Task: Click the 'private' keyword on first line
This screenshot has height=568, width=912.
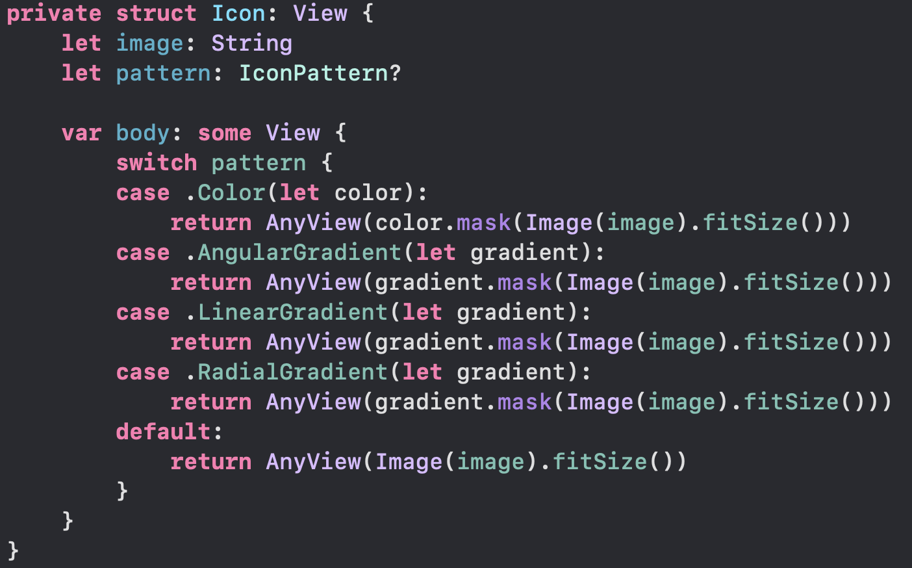Action: (54, 14)
